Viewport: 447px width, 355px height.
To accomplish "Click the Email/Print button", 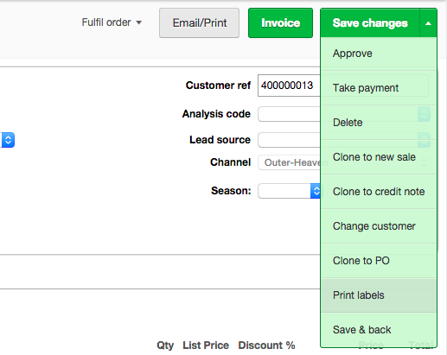I will click(199, 22).
